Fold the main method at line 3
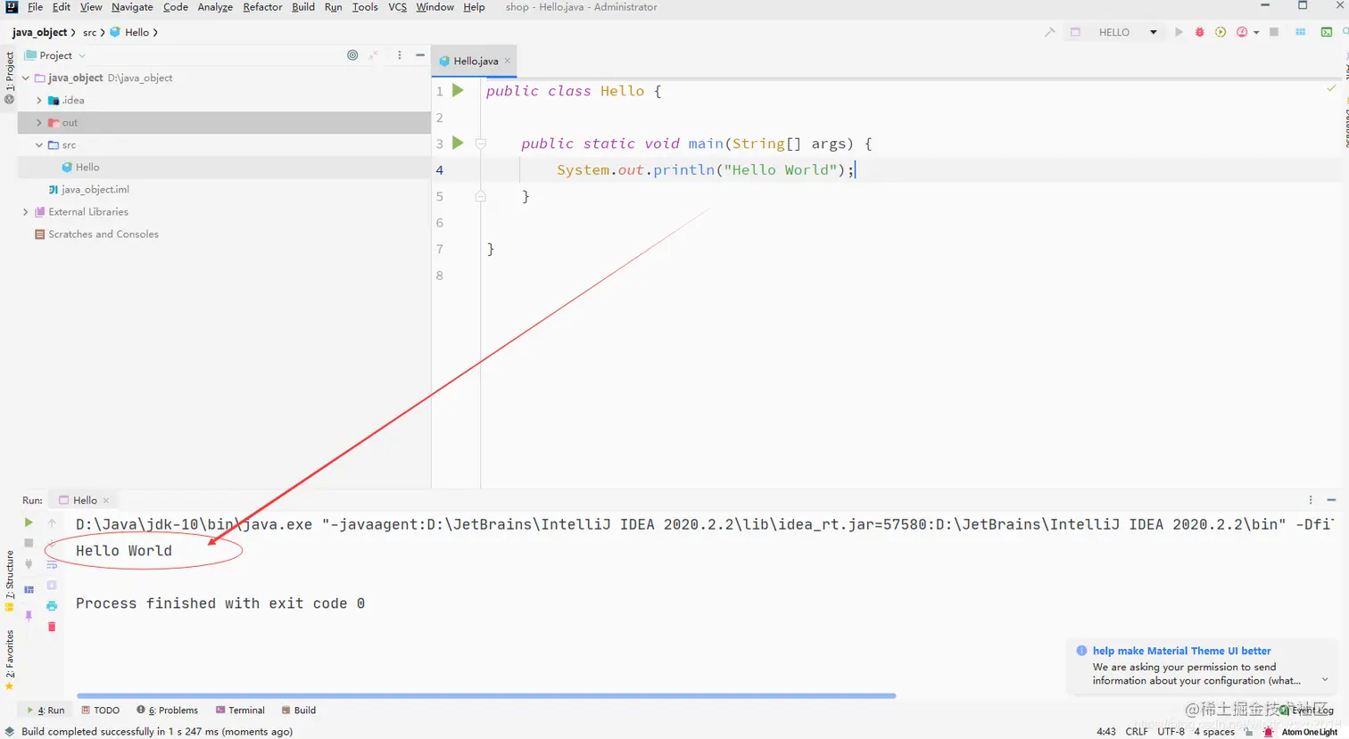1349x739 pixels. [x=481, y=143]
